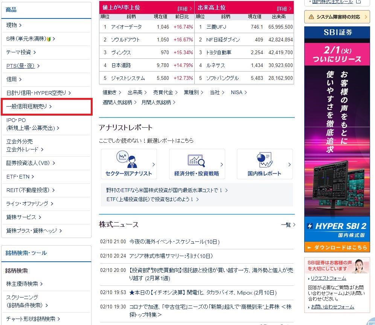Select 立会外分売 立会外トレード item

coord(25,145)
